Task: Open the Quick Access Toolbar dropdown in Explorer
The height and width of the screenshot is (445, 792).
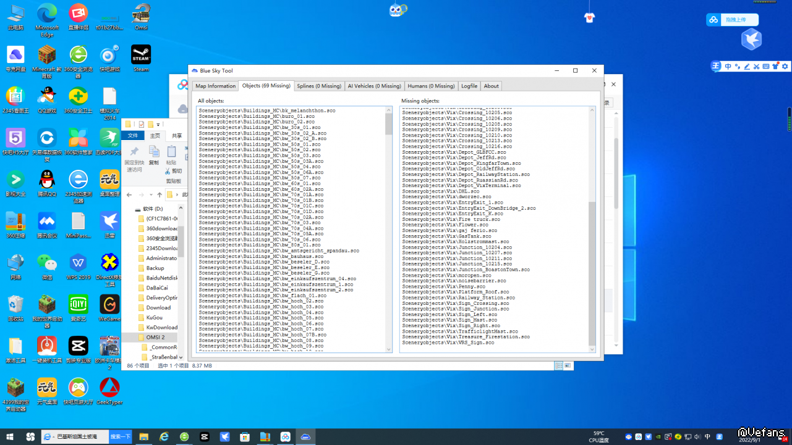Action: (x=158, y=124)
